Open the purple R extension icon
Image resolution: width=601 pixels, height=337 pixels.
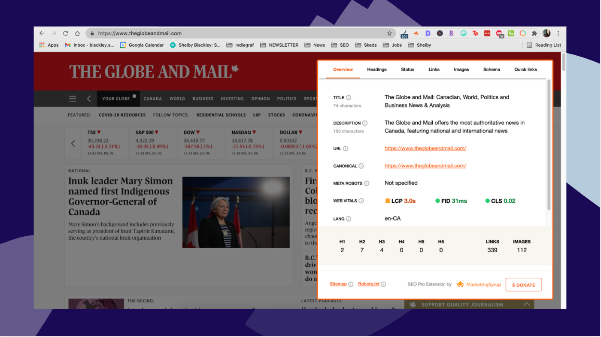451,33
